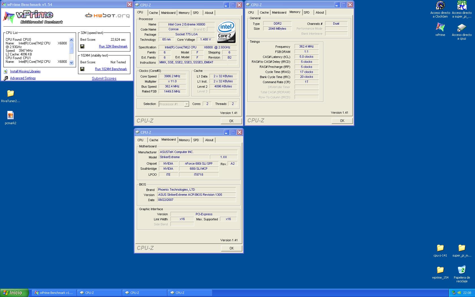Open Advanced Settings link
Image resolution: width=475 pixels, height=297 pixels.
coord(23,78)
